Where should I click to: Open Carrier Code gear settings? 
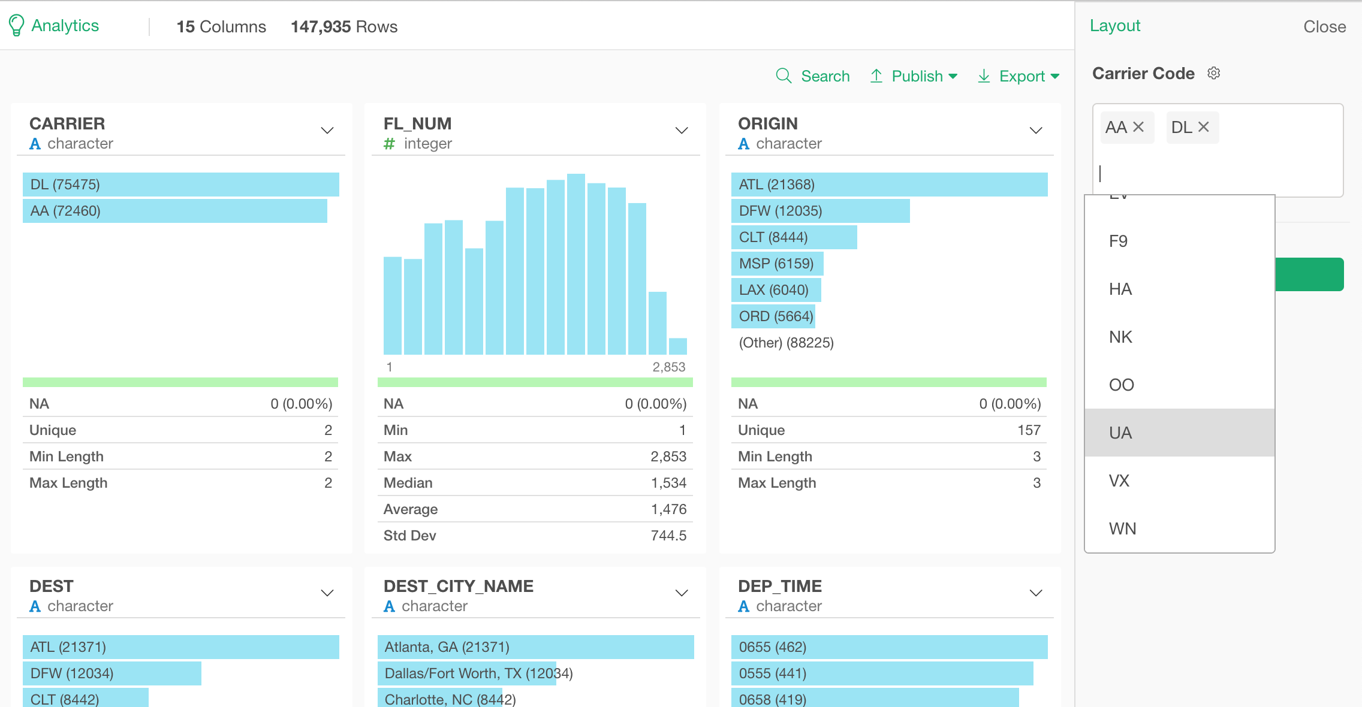point(1213,73)
